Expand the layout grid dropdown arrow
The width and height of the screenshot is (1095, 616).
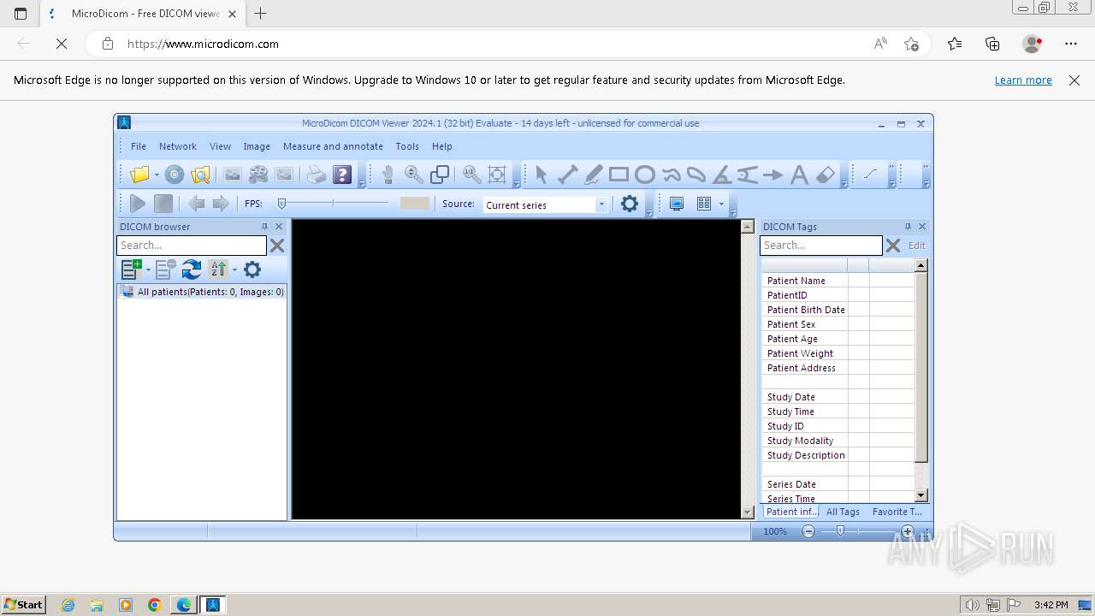pos(721,204)
